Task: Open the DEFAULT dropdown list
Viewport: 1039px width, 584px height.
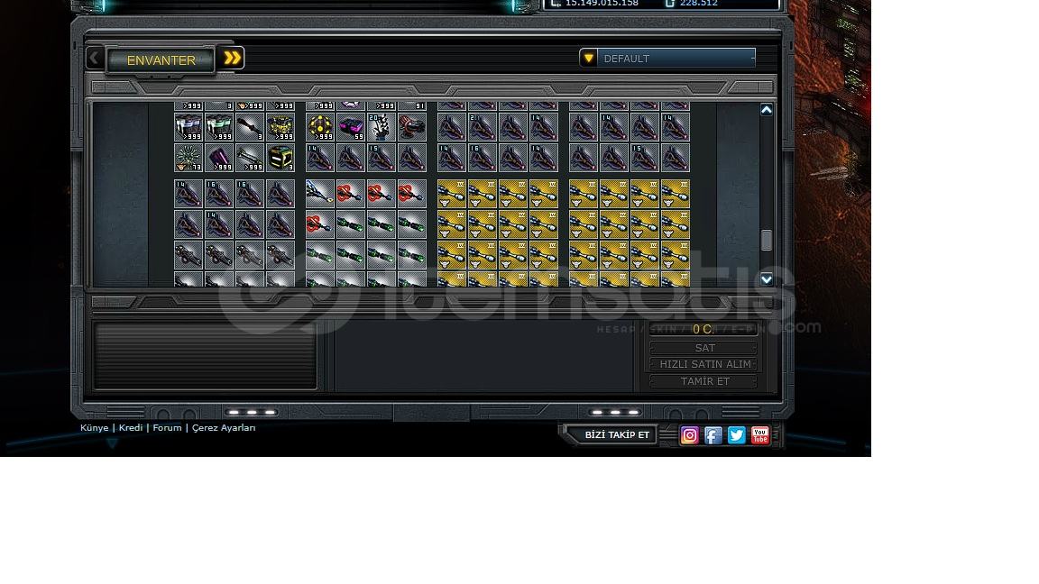Action: (676, 59)
